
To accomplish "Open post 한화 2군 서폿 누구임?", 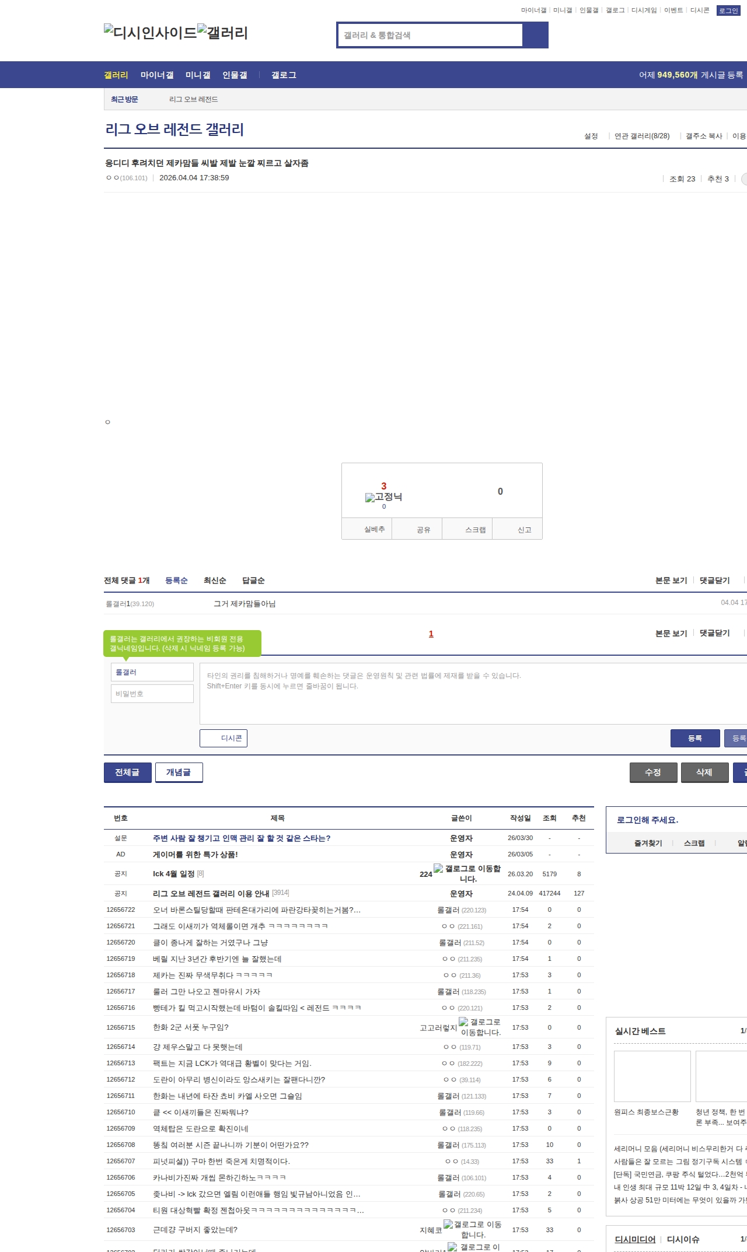I will pyautogui.click(x=191, y=1027).
